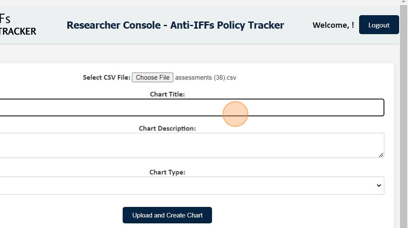Click the "Welcome, !" greeting text
408x228 pixels.
(333, 25)
